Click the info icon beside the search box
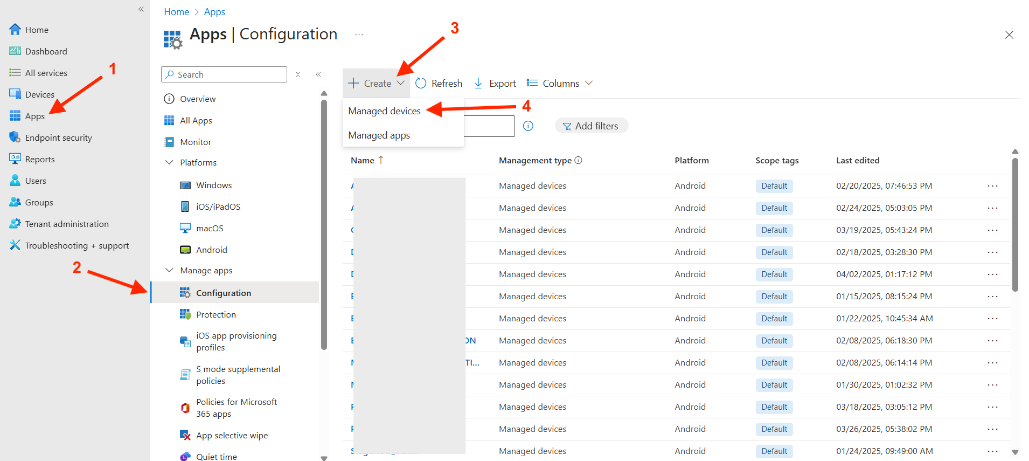Viewport: 1029px width, 461px height. pyautogui.click(x=528, y=126)
